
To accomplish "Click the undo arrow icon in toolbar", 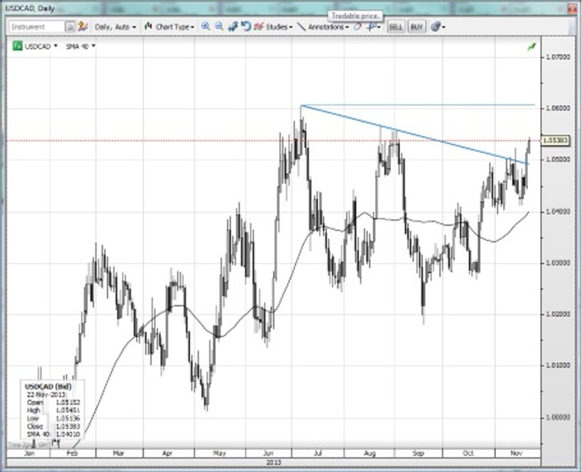I will pyautogui.click(x=245, y=27).
